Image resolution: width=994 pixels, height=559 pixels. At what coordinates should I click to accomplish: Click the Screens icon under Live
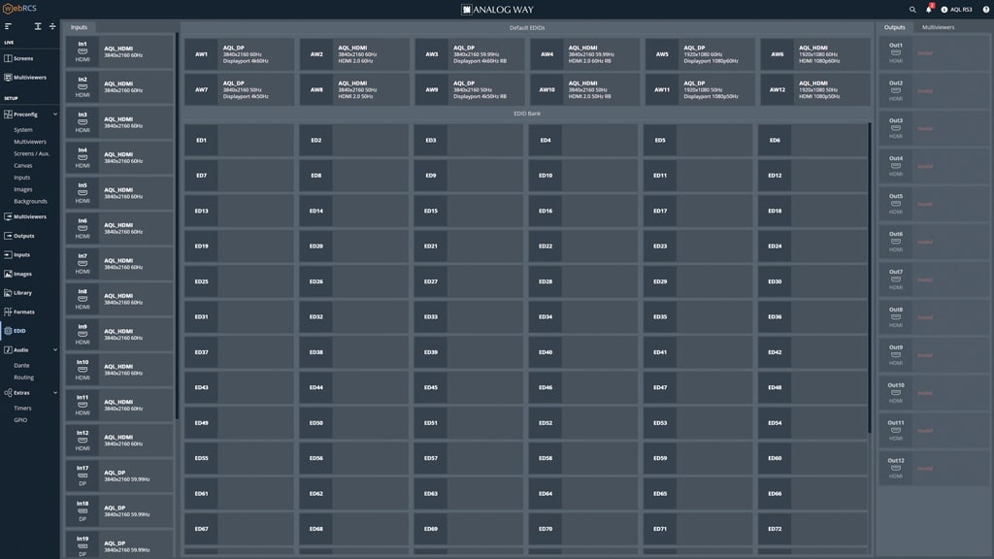click(x=8, y=58)
